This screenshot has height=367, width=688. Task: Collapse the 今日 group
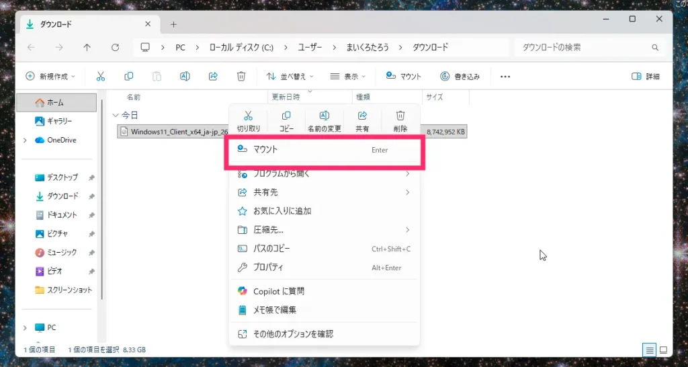116,115
